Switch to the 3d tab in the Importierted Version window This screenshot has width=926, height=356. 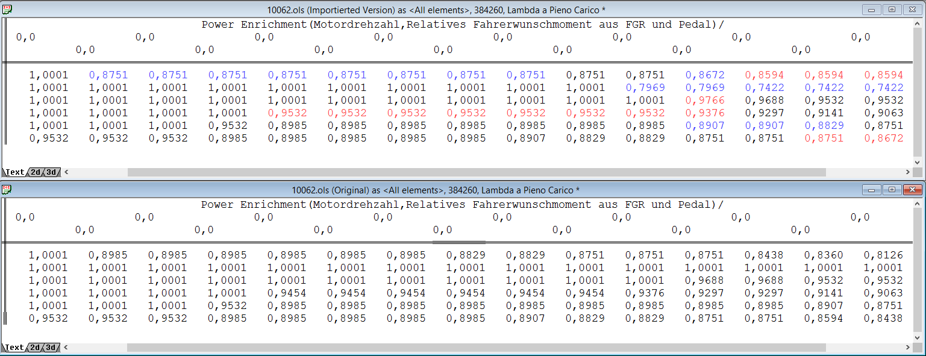point(52,172)
